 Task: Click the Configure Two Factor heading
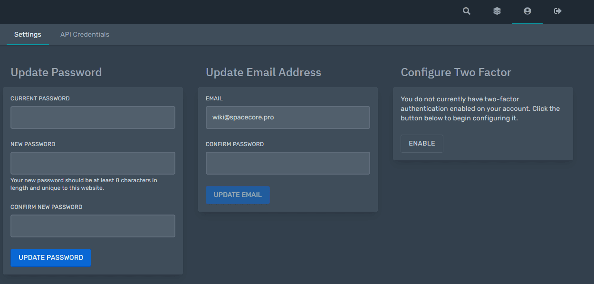[x=456, y=72]
